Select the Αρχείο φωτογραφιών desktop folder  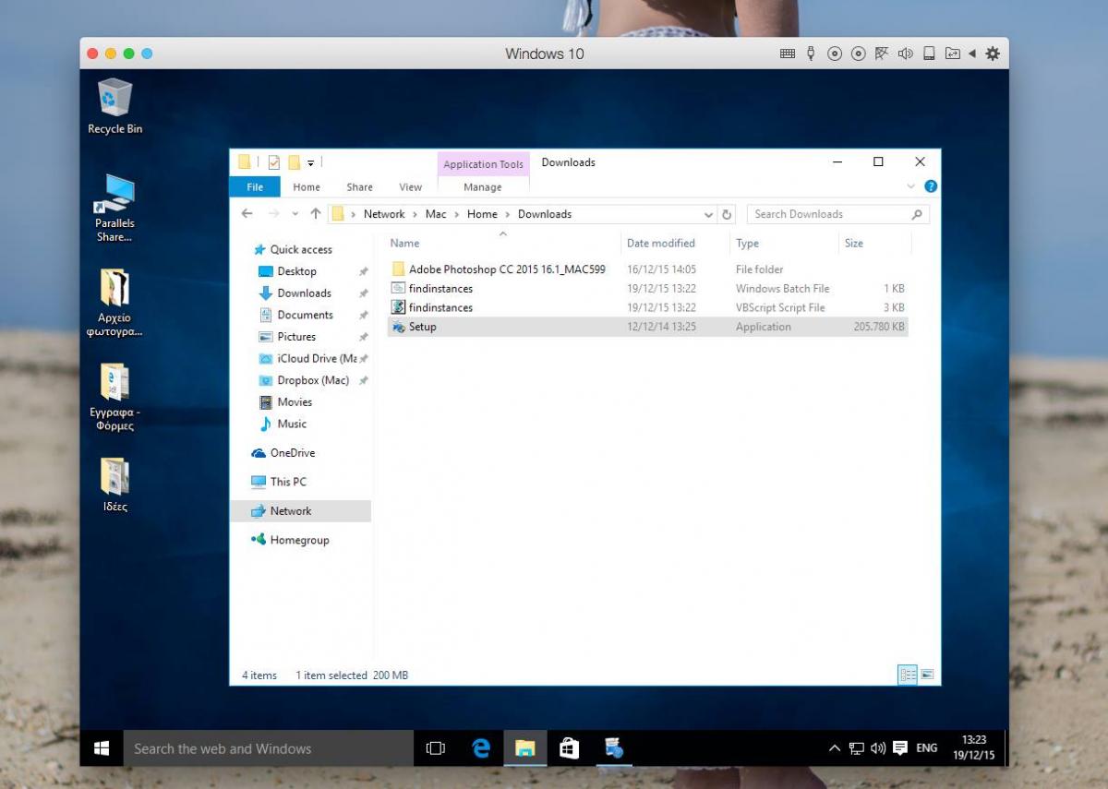[114, 304]
